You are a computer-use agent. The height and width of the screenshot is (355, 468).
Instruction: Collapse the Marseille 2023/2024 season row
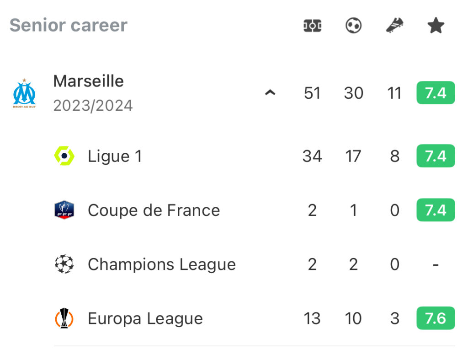click(x=270, y=92)
